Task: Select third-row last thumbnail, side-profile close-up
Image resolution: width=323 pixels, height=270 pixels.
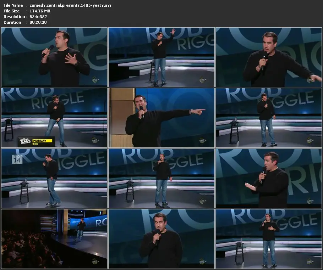Action: click(x=269, y=178)
